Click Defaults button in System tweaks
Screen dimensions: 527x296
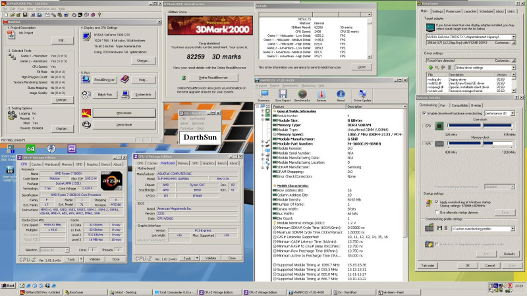pyautogui.click(x=509, y=254)
